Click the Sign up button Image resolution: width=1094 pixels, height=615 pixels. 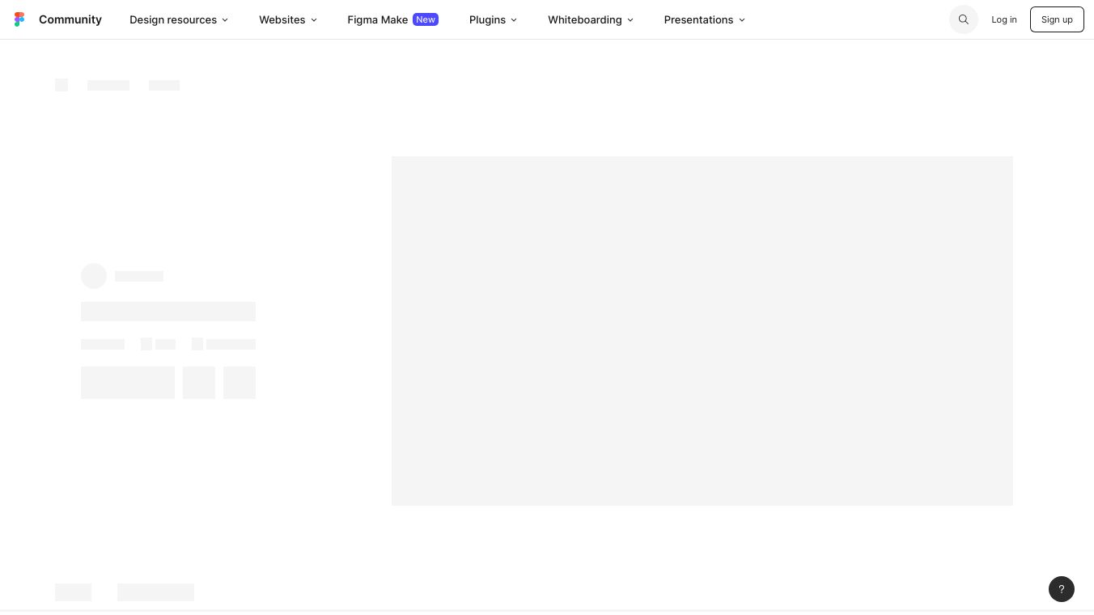pyautogui.click(x=1057, y=19)
